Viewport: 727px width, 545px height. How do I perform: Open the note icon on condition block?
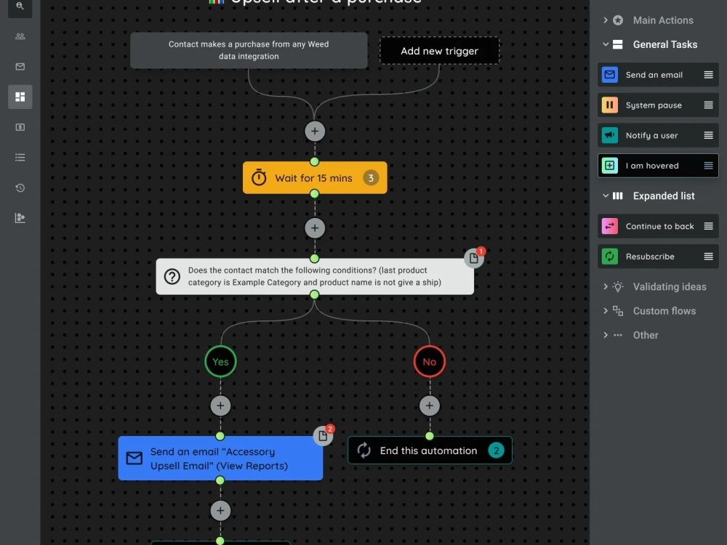(474, 258)
